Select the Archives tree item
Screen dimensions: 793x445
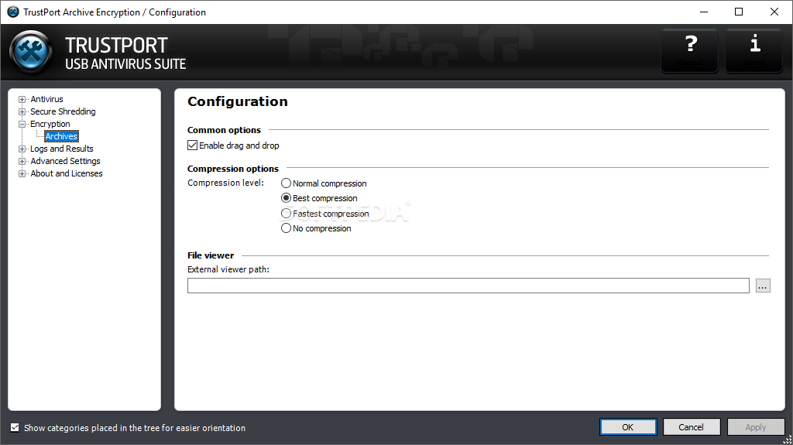(61, 136)
